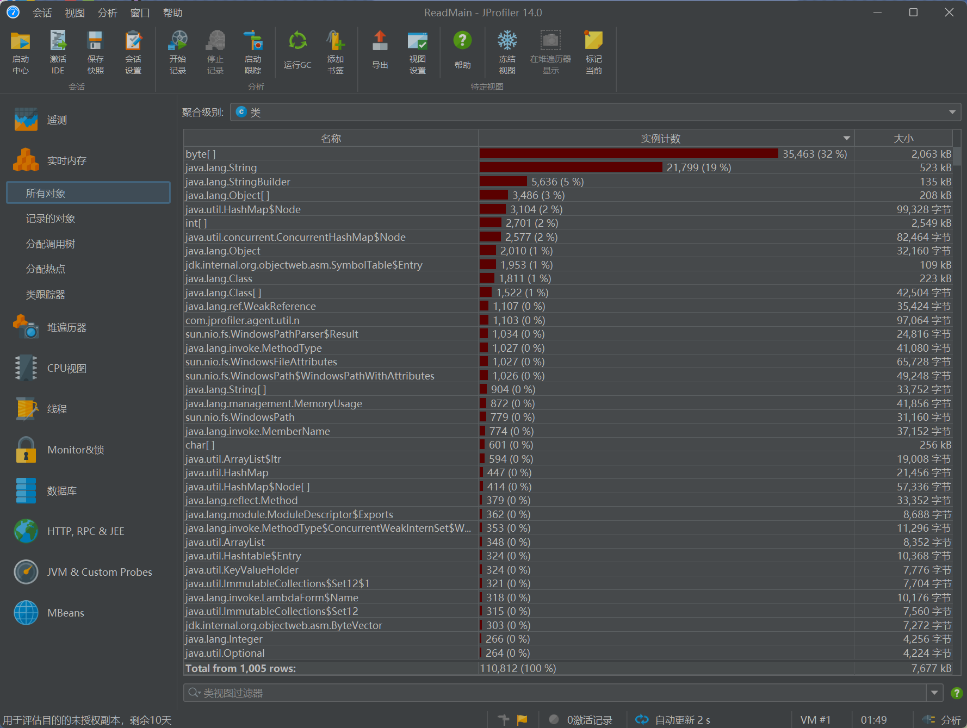Click the yellow flag status bar icon
Image resolution: width=967 pixels, height=728 pixels.
[x=522, y=719]
